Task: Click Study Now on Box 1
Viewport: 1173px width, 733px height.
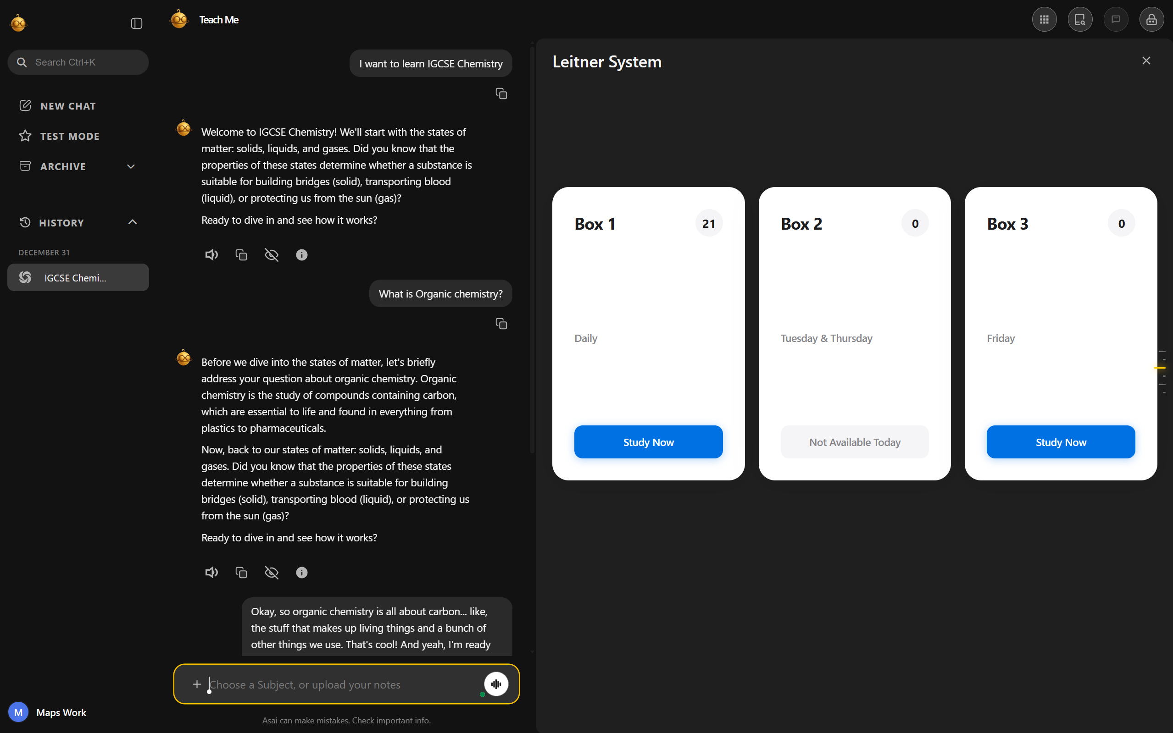Action: point(648,441)
